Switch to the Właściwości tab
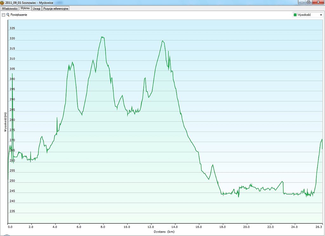 (10, 9)
